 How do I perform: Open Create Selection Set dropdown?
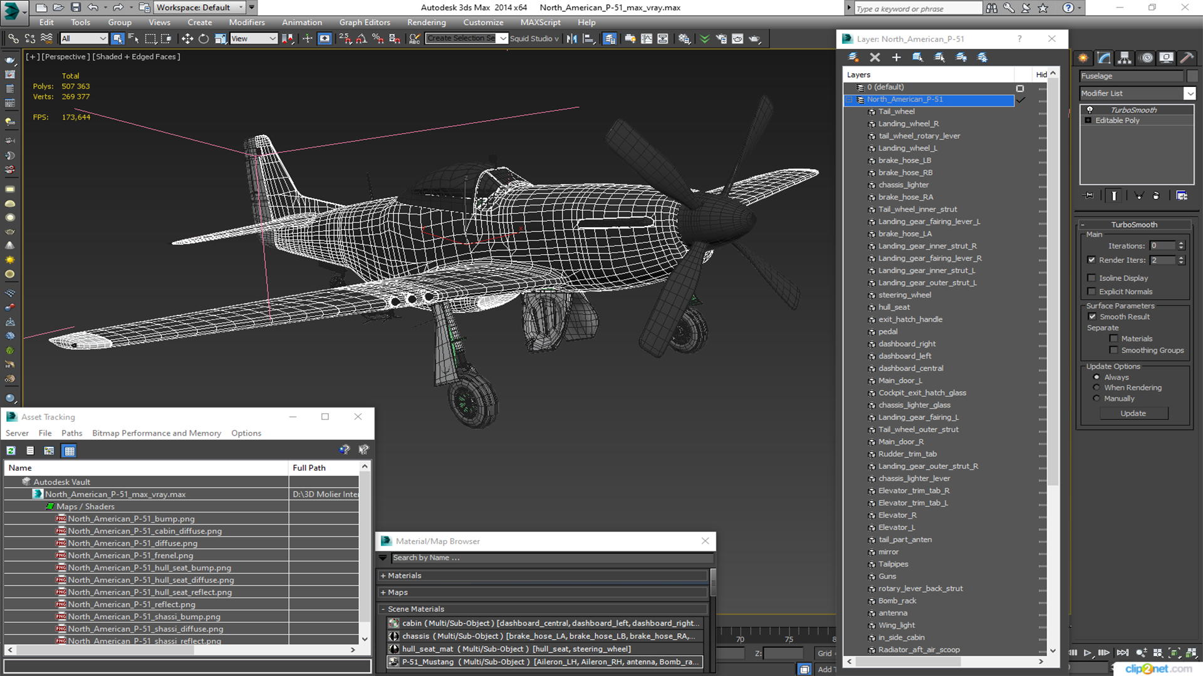pyautogui.click(x=503, y=39)
